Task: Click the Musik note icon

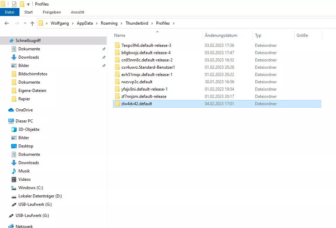Action: coord(14,171)
